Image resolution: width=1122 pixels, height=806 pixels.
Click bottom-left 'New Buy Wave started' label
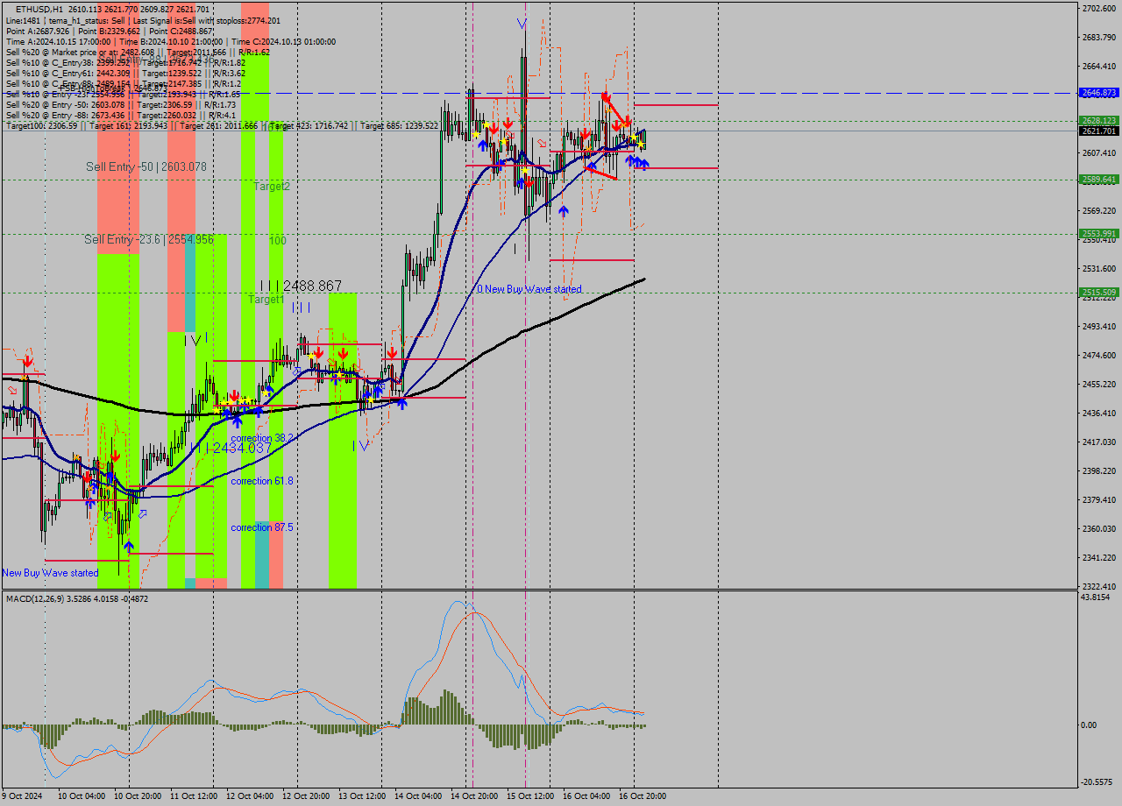(50, 573)
